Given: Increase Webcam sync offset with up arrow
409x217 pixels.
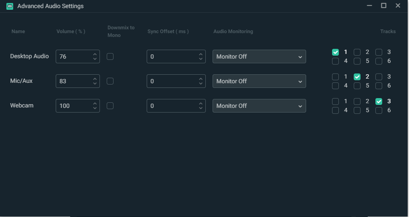Looking at the screenshot, I should (201, 103).
